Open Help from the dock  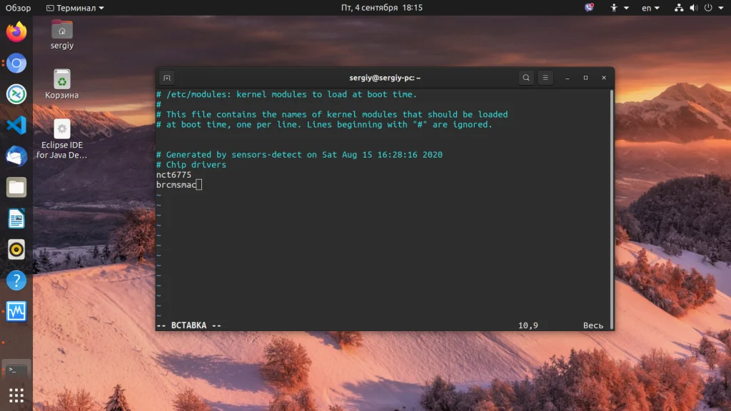point(16,280)
